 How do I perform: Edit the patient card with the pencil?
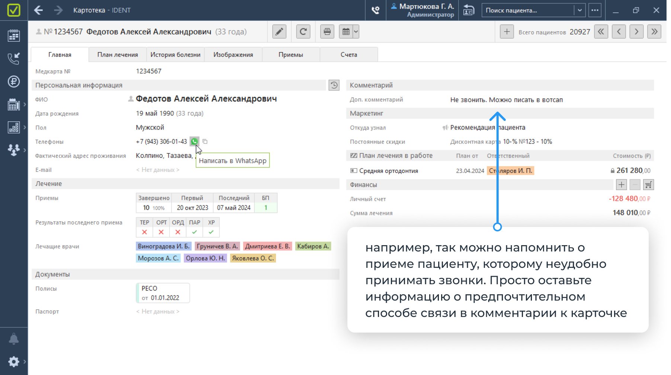click(279, 32)
